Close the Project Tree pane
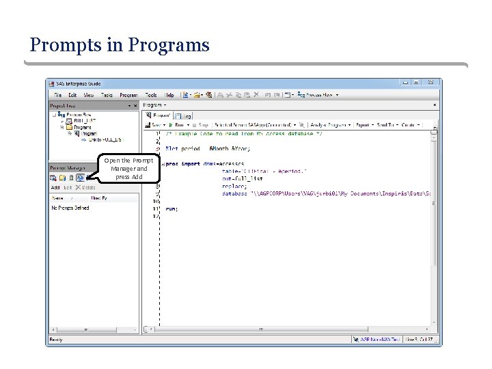The height and width of the screenshot is (369, 492). [x=135, y=106]
